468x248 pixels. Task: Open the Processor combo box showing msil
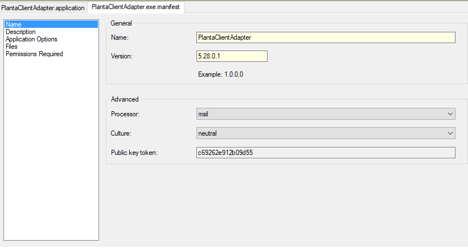[319, 114]
